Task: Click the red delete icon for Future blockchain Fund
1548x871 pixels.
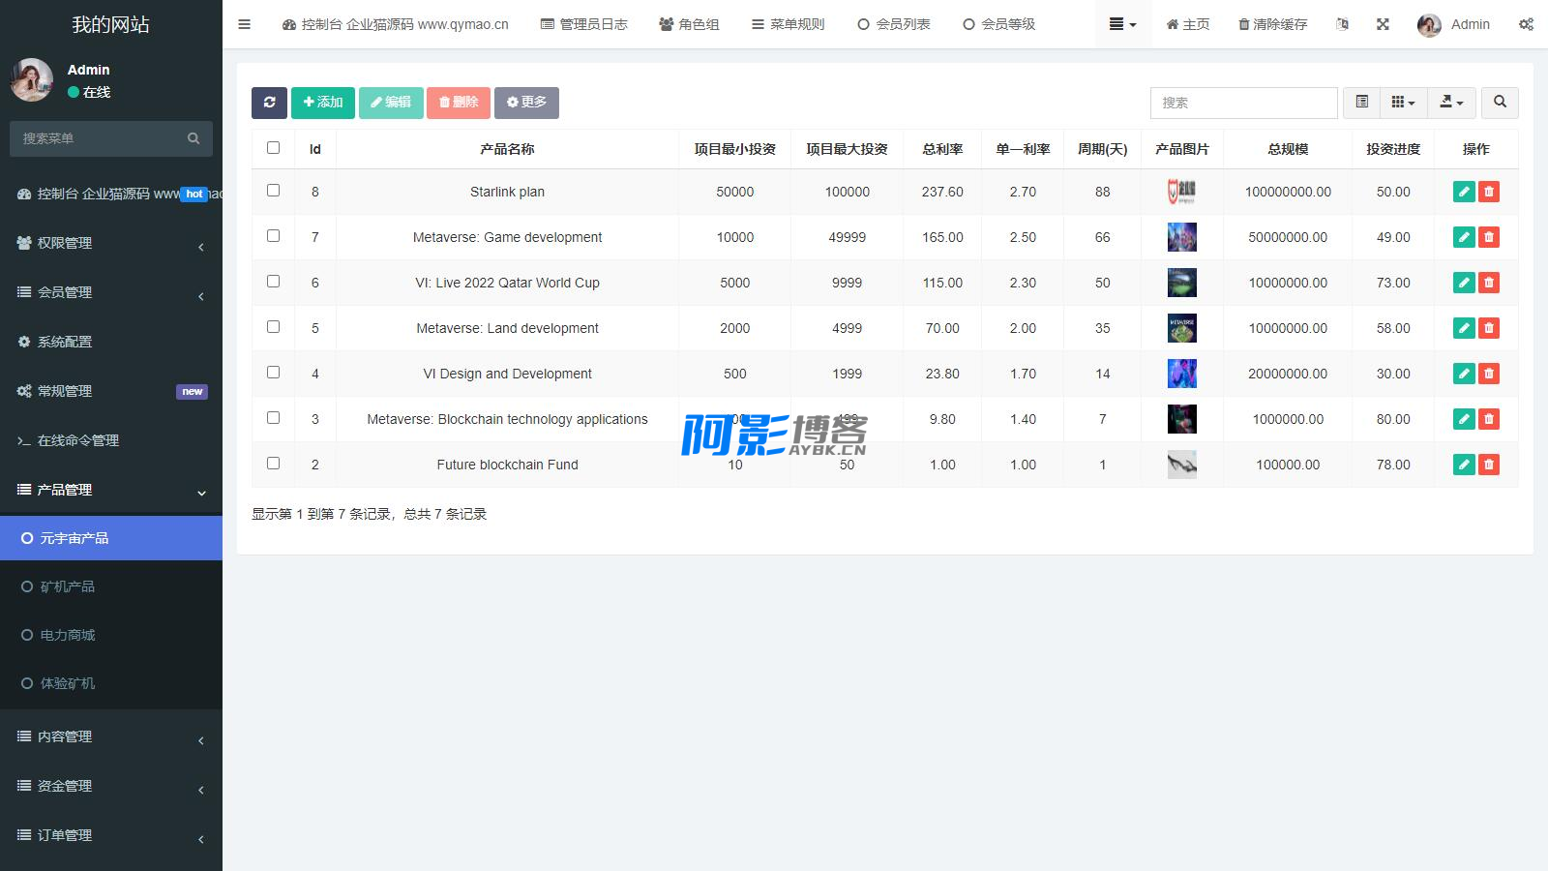Action: coord(1489,465)
